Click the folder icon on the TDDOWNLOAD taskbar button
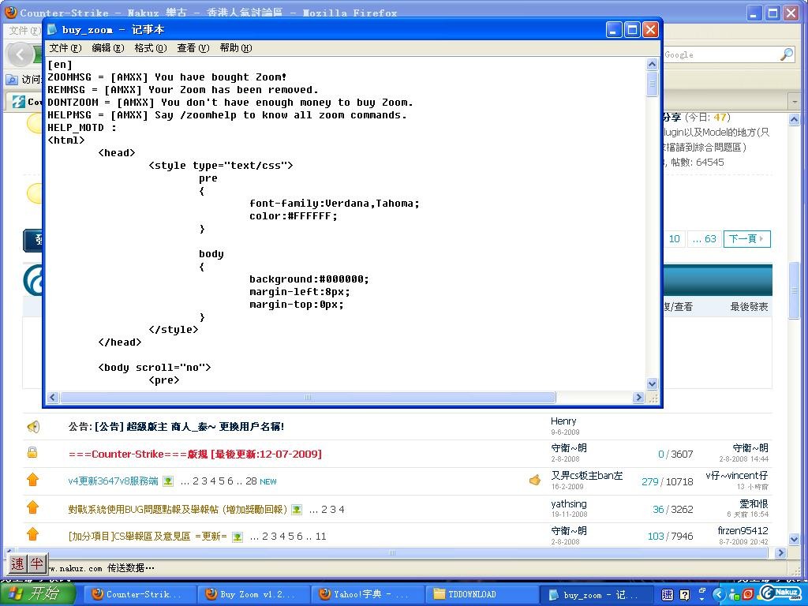This screenshot has height=606, width=808. click(x=440, y=594)
